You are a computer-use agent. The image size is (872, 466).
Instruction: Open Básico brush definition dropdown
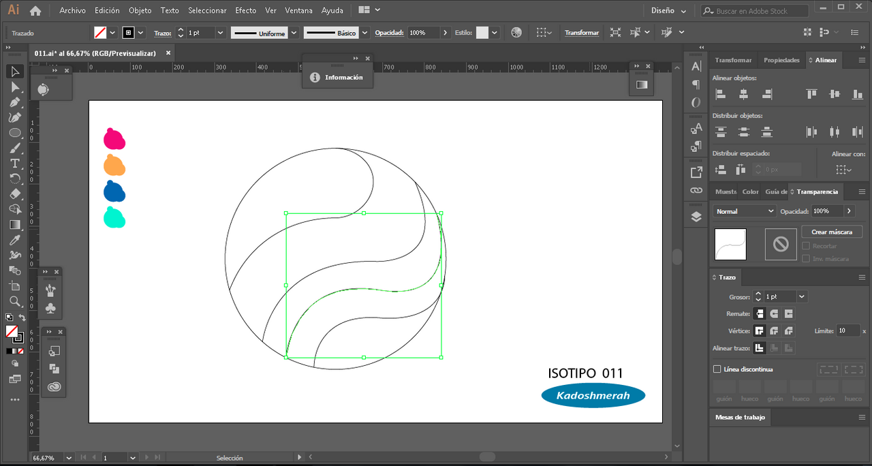coord(365,33)
